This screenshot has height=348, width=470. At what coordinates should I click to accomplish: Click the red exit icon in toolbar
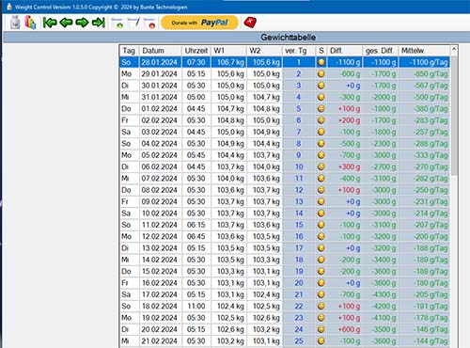click(250, 23)
